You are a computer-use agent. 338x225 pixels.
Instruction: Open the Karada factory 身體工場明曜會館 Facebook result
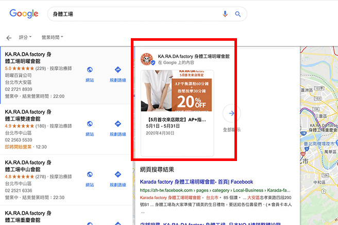pos(196,182)
